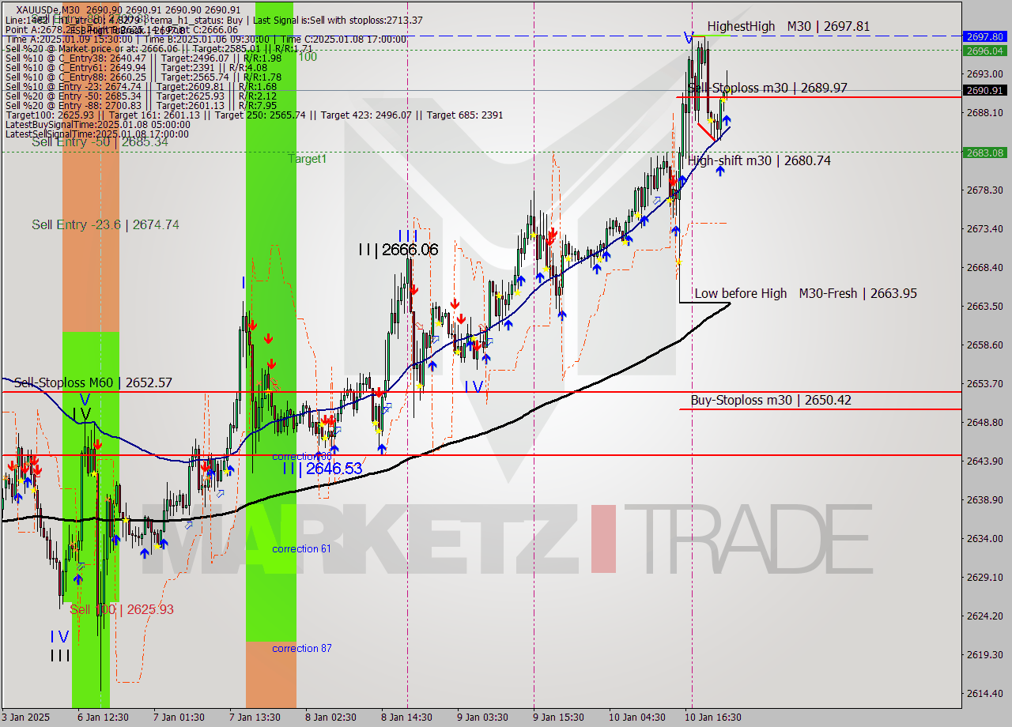Viewport: 1012px width, 727px height.
Task: Click the Sell %10 @ C_Entry88: 2660.25 line
Action: point(143,77)
